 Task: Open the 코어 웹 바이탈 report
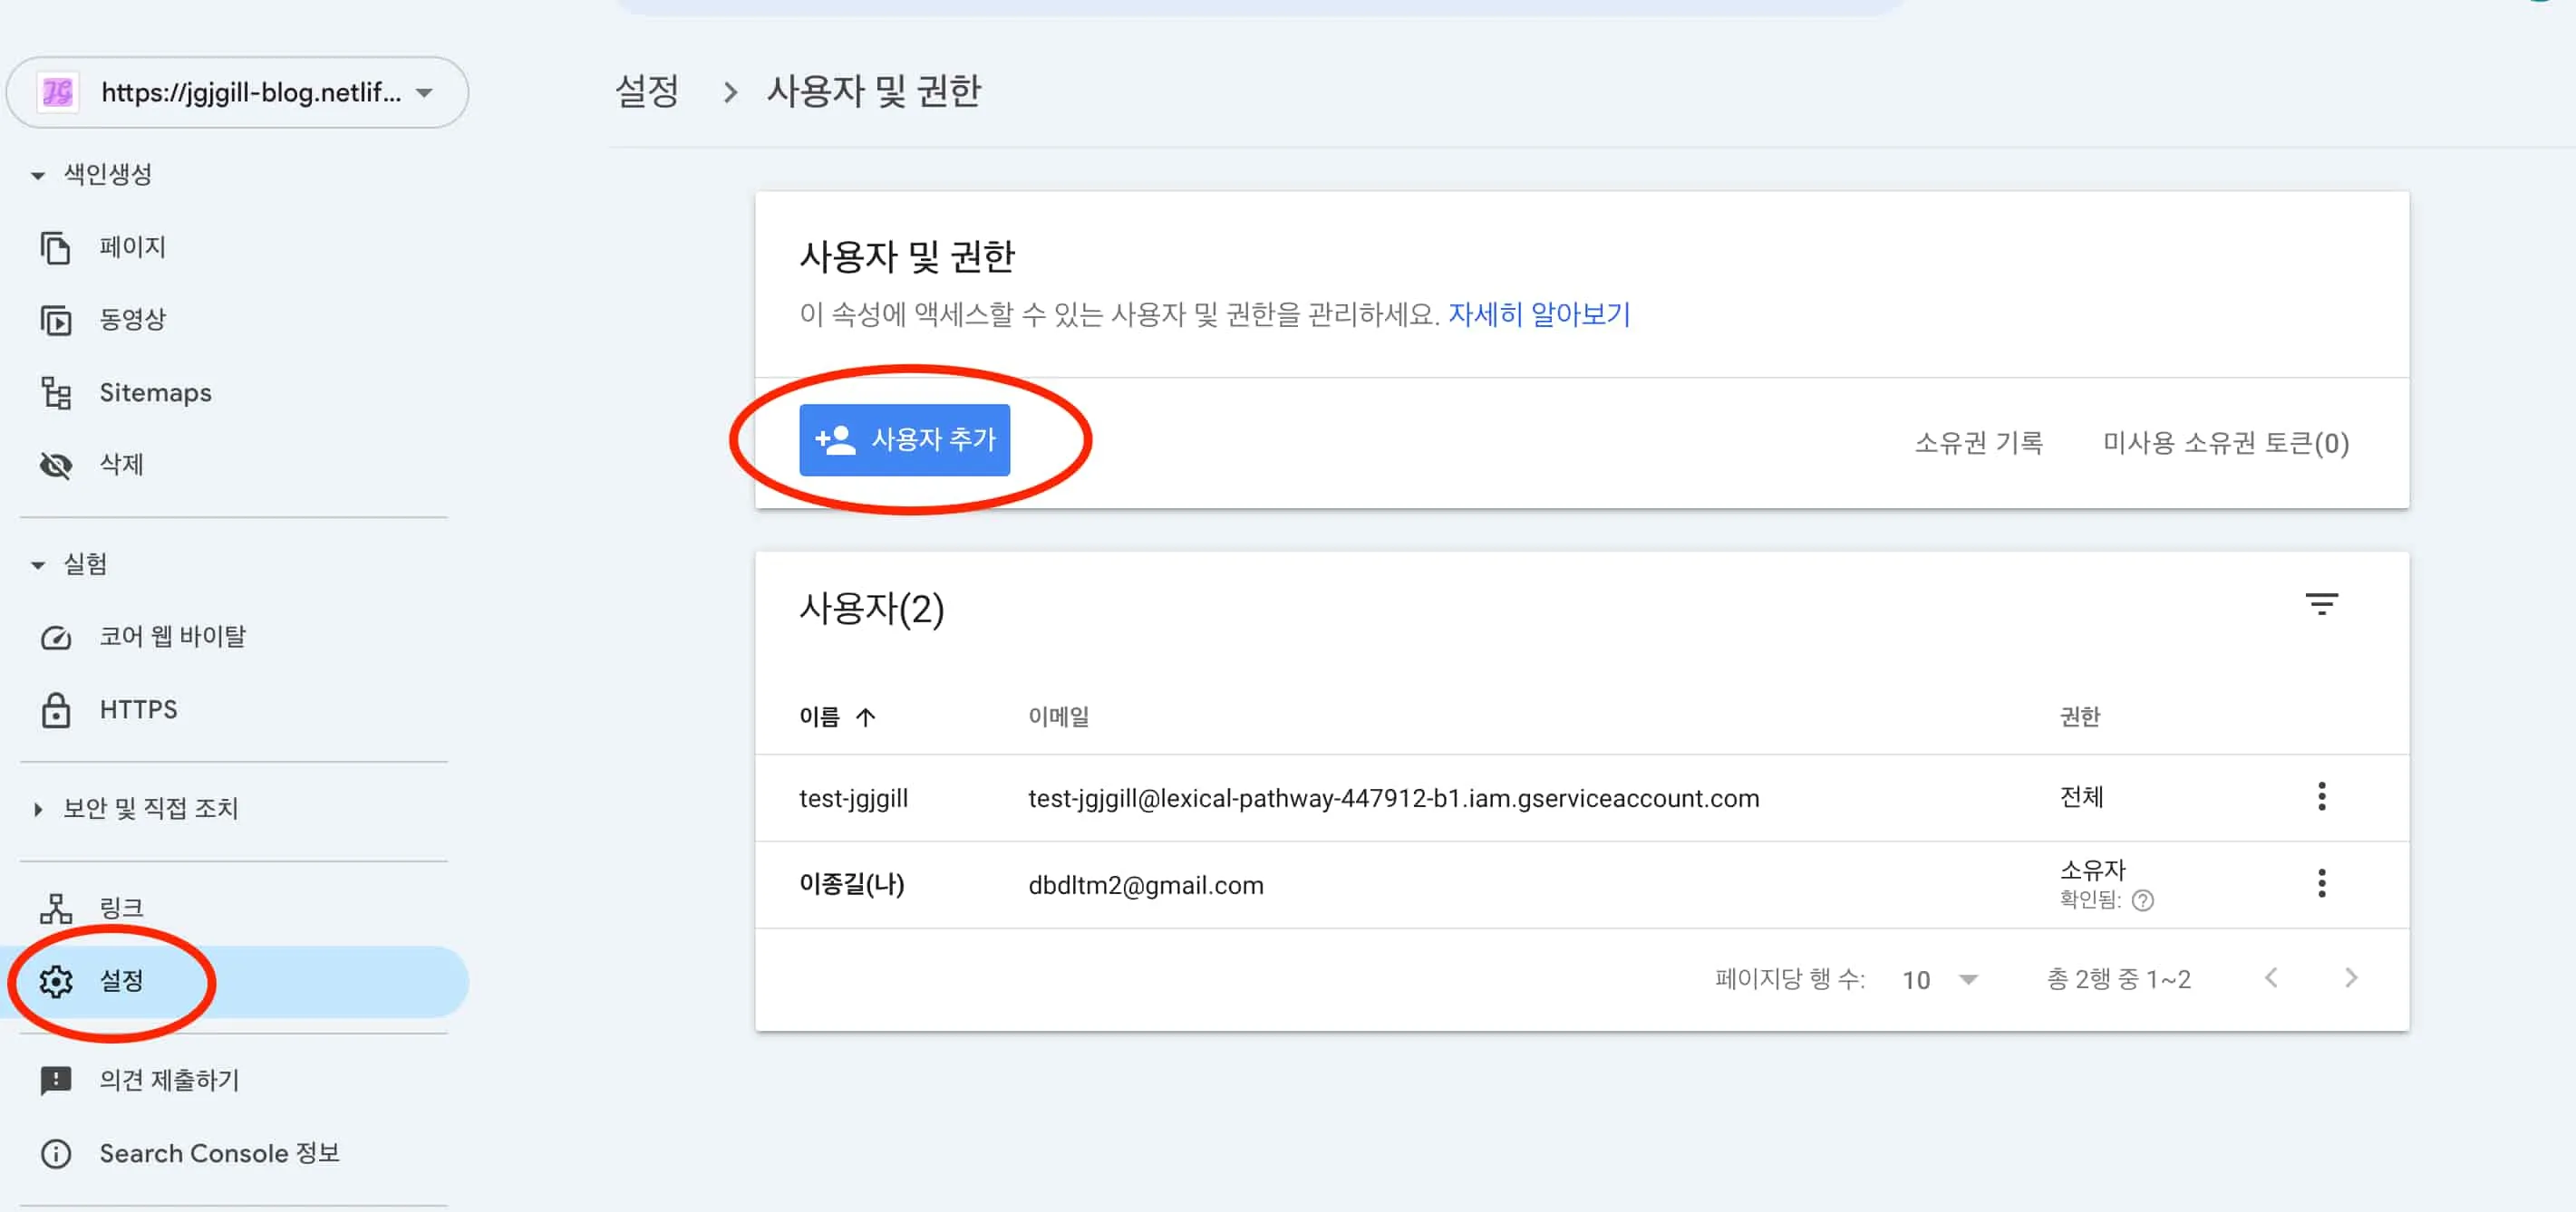(x=174, y=636)
